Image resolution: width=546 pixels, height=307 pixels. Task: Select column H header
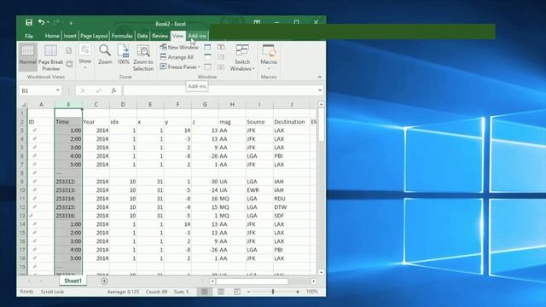click(x=232, y=104)
